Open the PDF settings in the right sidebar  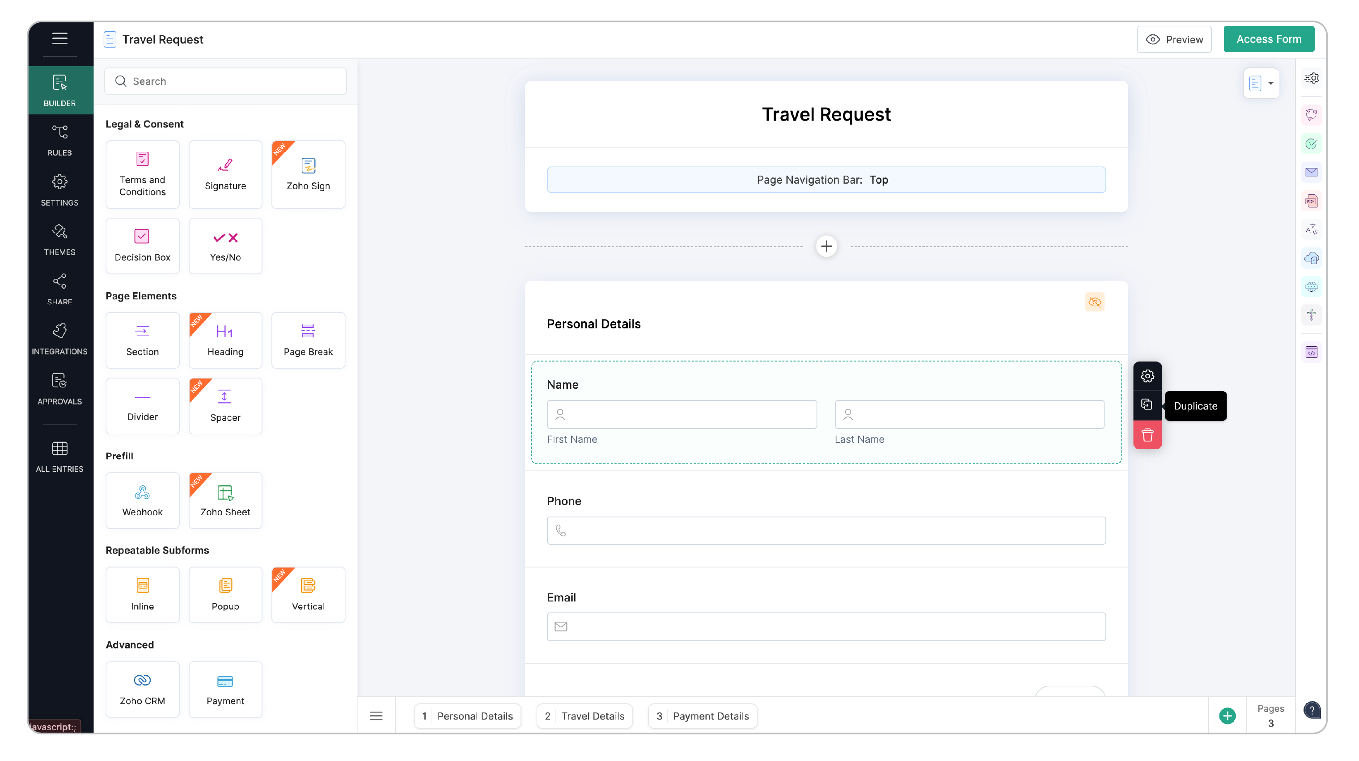click(x=1312, y=201)
